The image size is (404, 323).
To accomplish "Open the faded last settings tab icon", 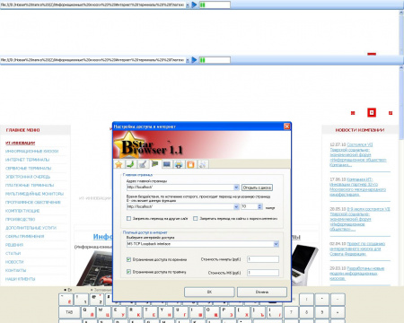I will point(203,164).
